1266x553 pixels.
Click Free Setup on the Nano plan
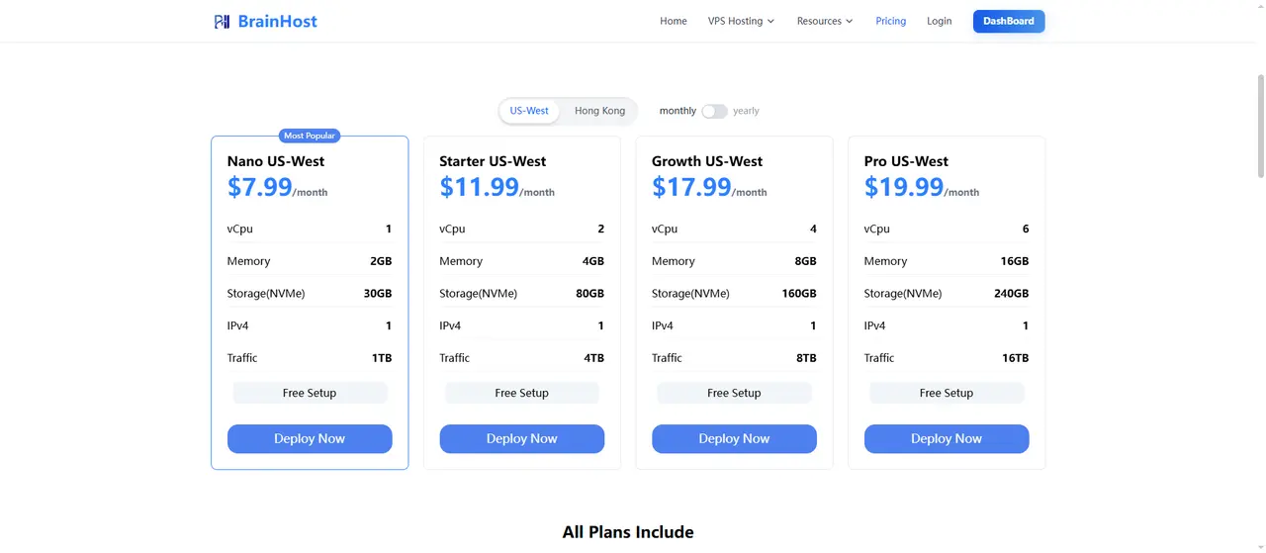coord(310,393)
